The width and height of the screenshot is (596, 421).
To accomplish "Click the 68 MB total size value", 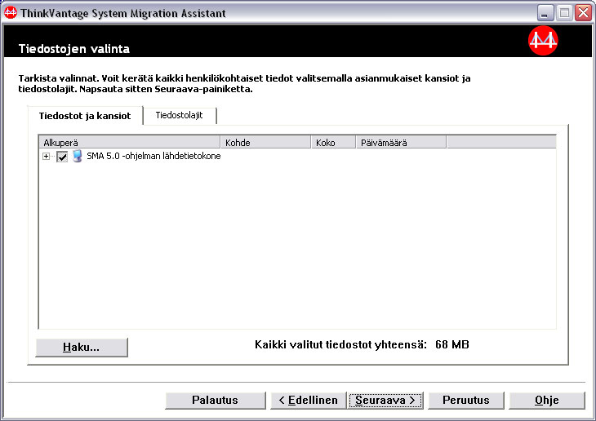I will point(452,344).
